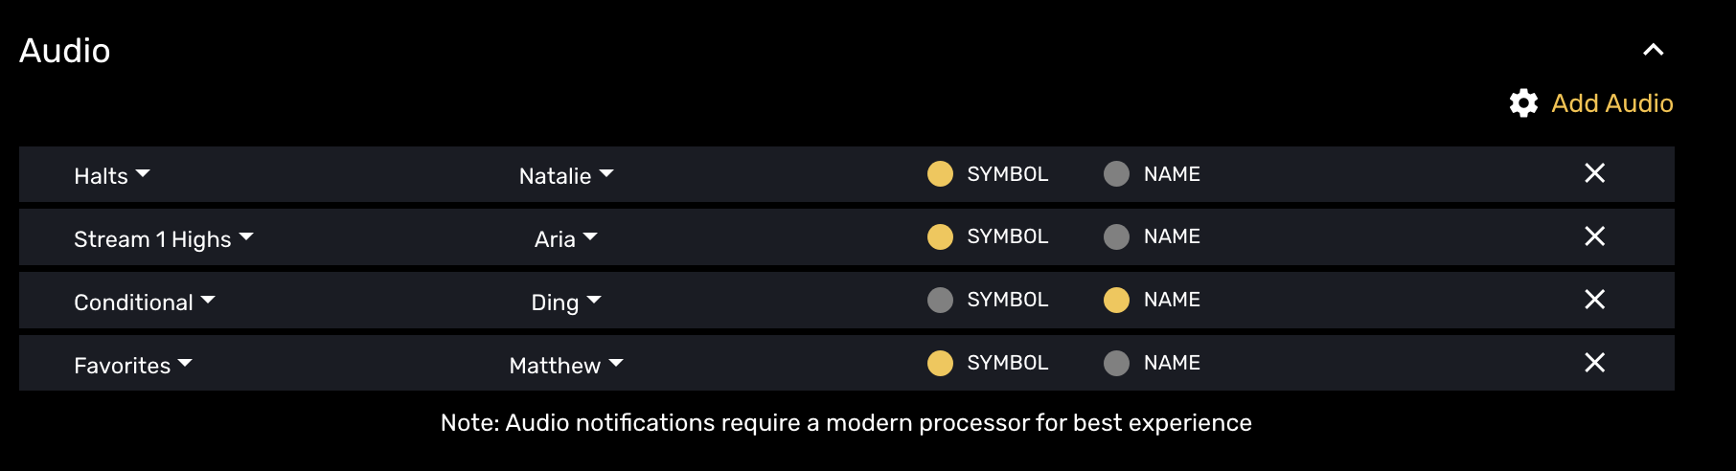
Task: Open the Aria voice dropdown
Action: pos(565,239)
